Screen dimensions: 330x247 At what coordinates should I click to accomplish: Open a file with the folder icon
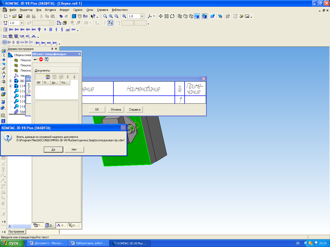15,16
